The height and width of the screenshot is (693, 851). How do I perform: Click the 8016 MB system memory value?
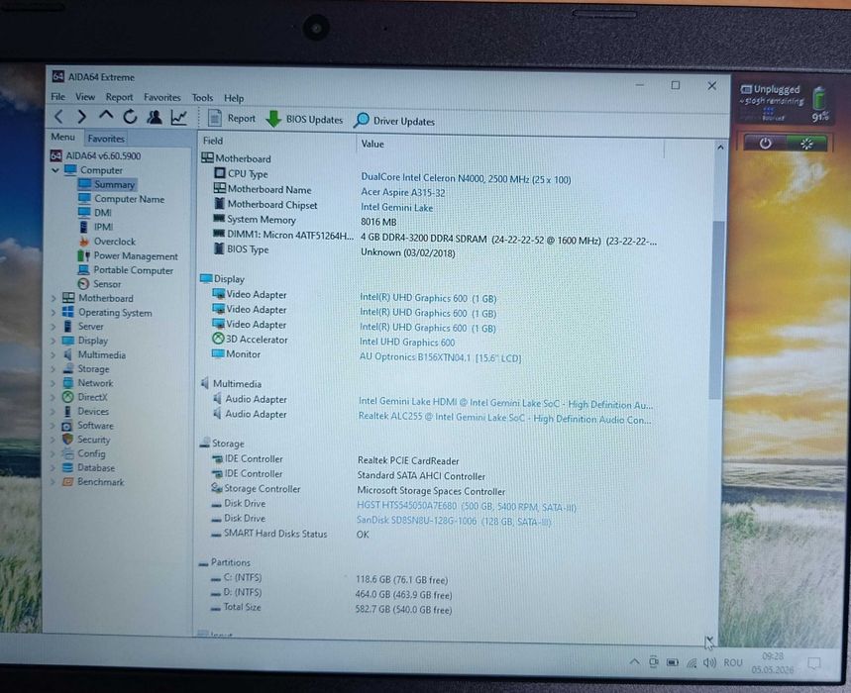[x=378, y=222]
